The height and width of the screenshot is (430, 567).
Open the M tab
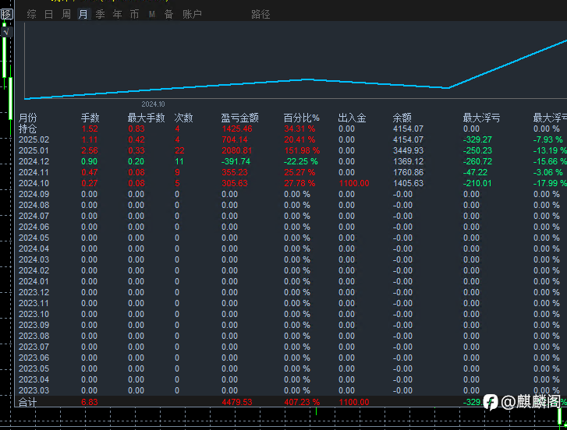pyautogui.click(x=152, y=14)
